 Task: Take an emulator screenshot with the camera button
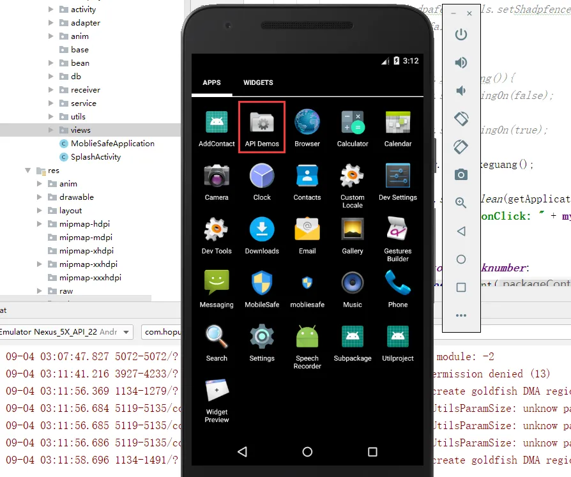coord(461,175)
